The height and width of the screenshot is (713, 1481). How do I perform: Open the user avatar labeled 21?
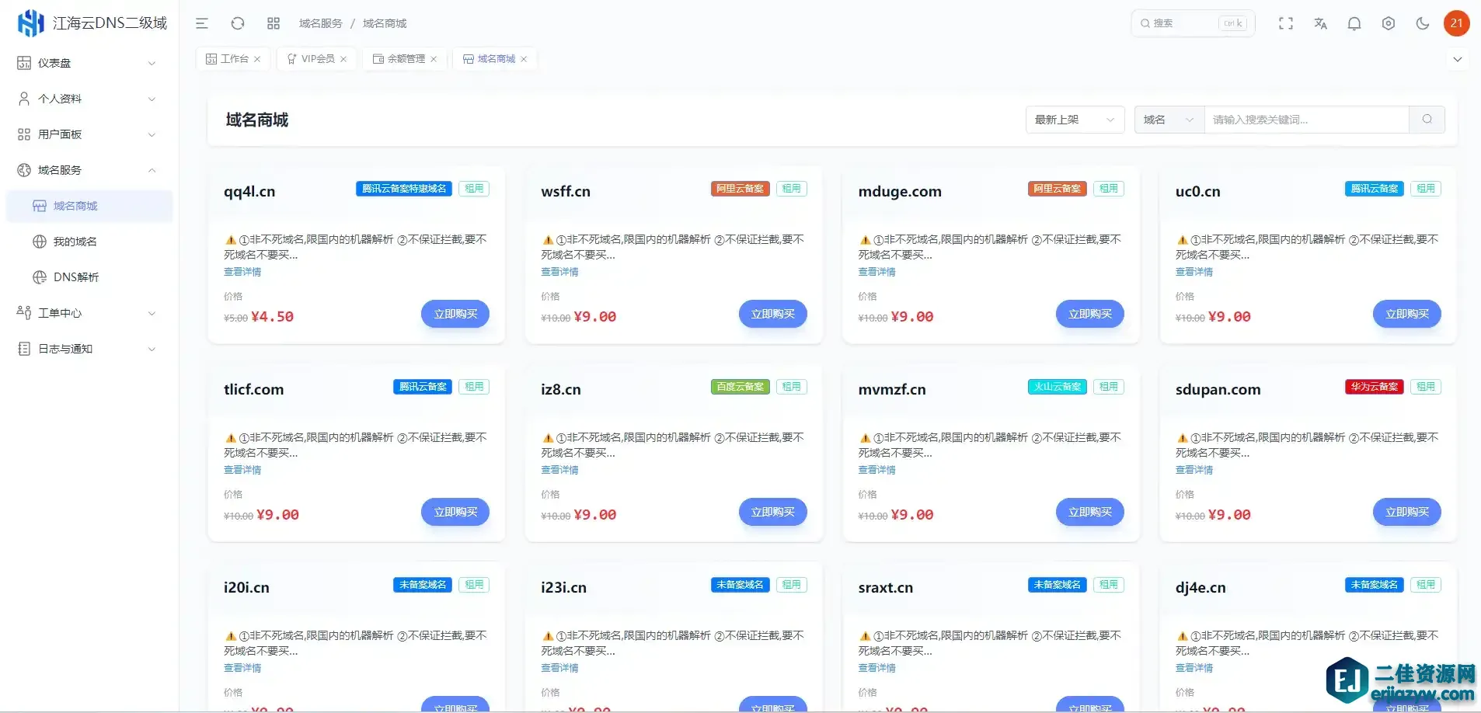(x=1456, y=23)
